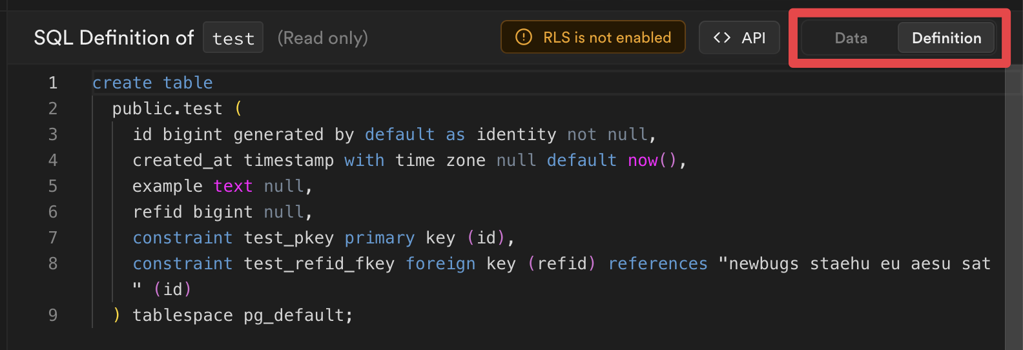This screenshot has width=1023, height=350.
Task: Click line number 4 in the gutter
Action: click(53, 160)
